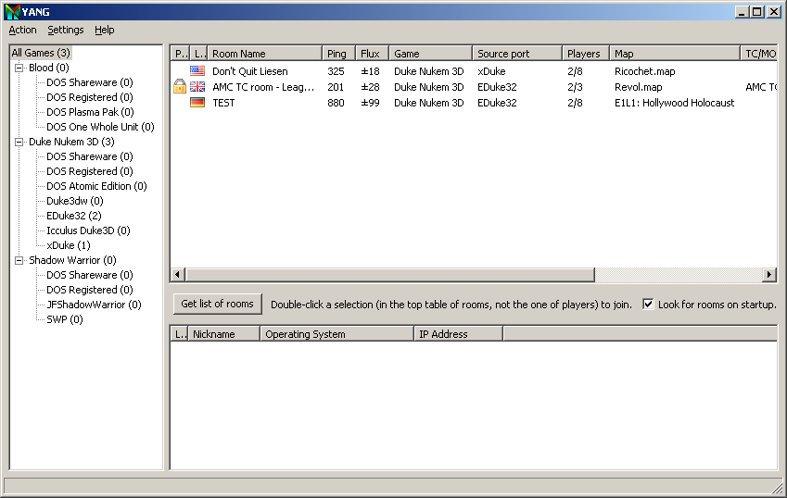
Task: Click the US flag icon for Don't Quit Liesen
Action: (197, 71)
